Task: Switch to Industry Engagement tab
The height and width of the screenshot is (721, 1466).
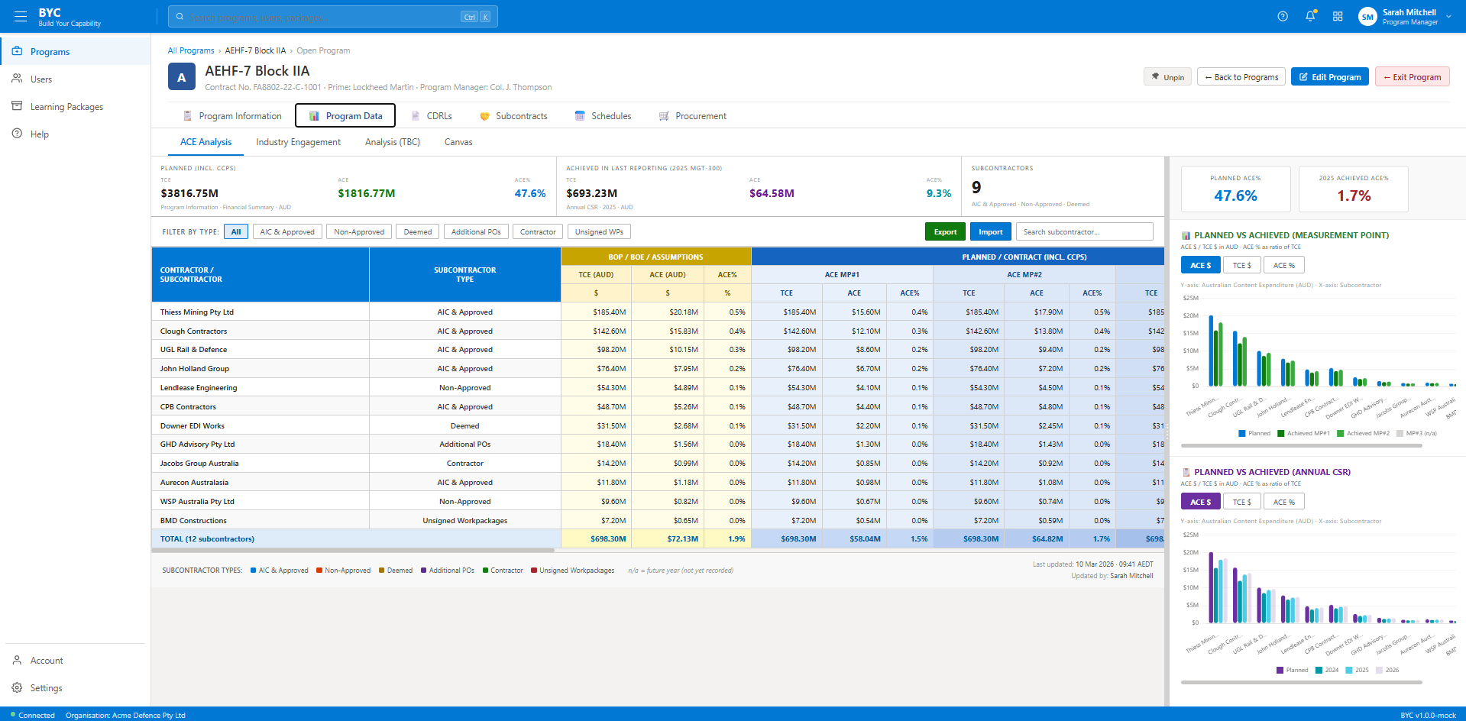Action: pos(298,142)
